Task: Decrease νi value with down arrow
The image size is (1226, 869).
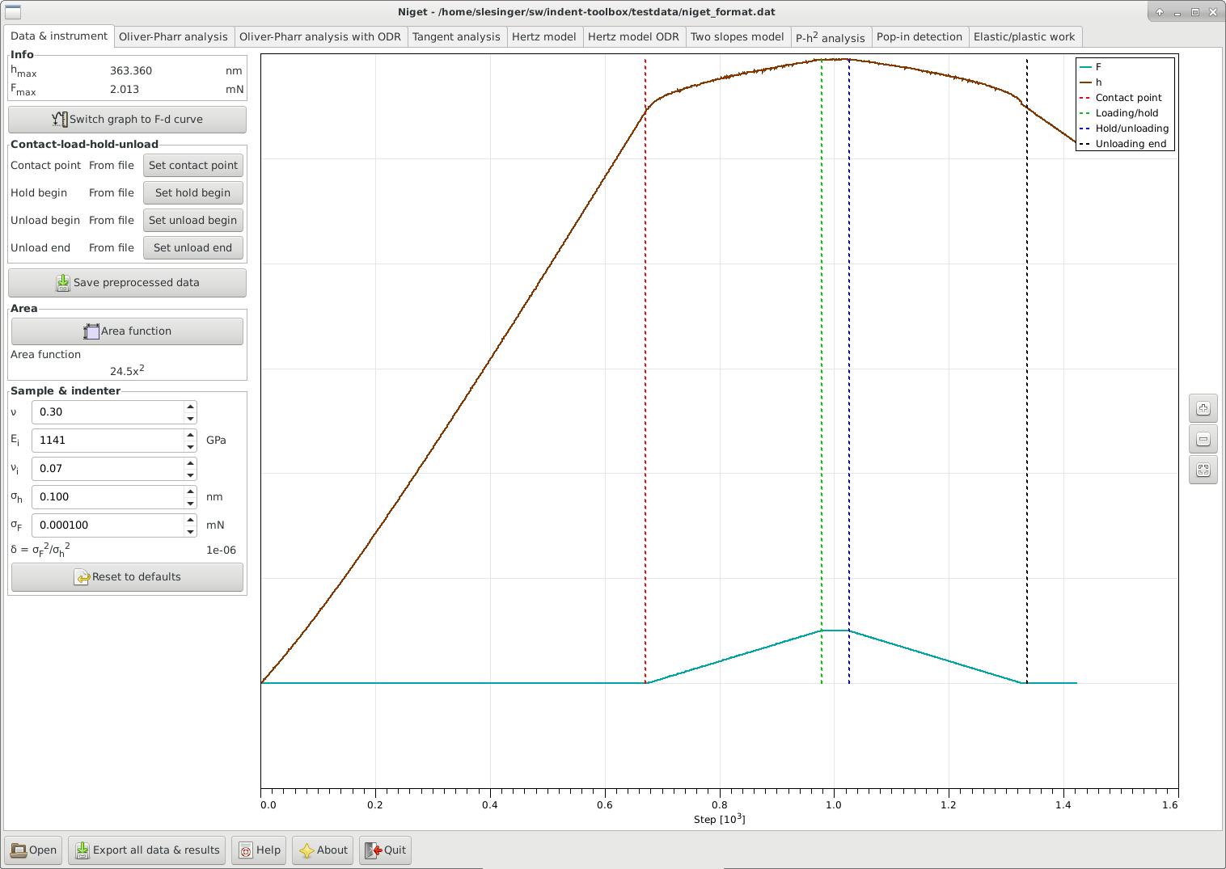Action: pos(191,475)
